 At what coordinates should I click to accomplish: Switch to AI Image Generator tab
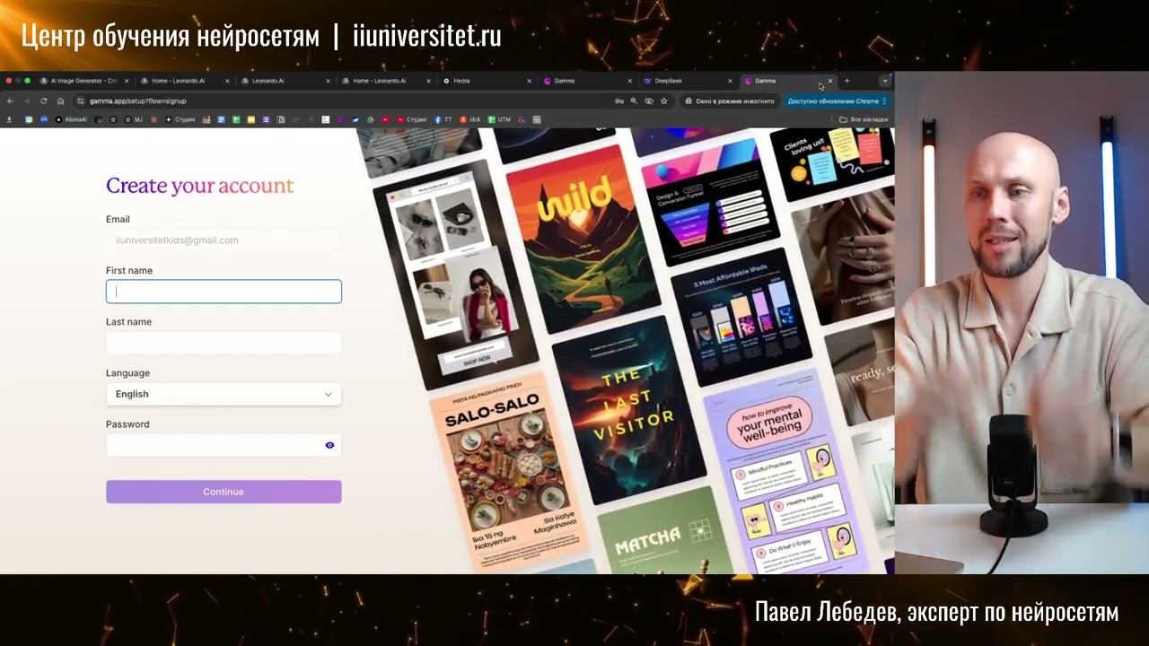point(83,81)
